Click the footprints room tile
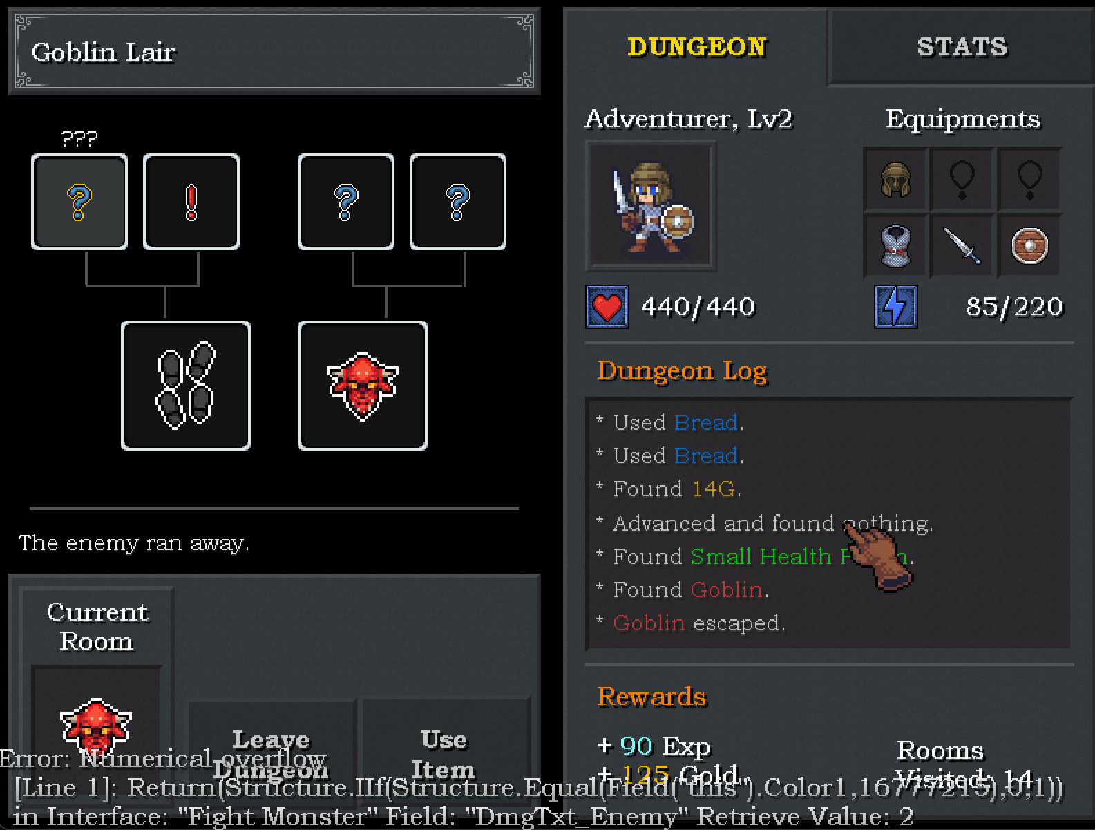Viewport: 1095px width, 830px height. pyautogui.click(x=186, y=386)
